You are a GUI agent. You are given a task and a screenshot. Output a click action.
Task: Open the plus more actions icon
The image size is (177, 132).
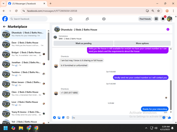coord(55,118)
